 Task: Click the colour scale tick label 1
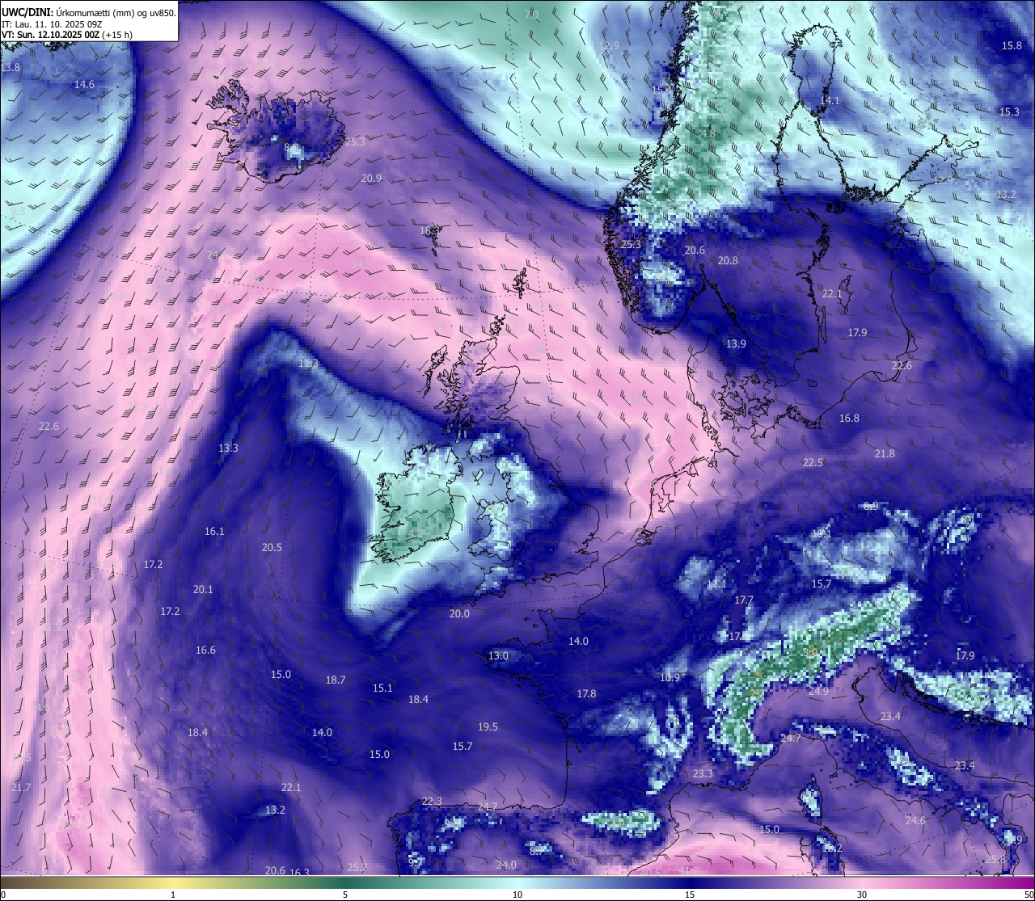(173, 895)
